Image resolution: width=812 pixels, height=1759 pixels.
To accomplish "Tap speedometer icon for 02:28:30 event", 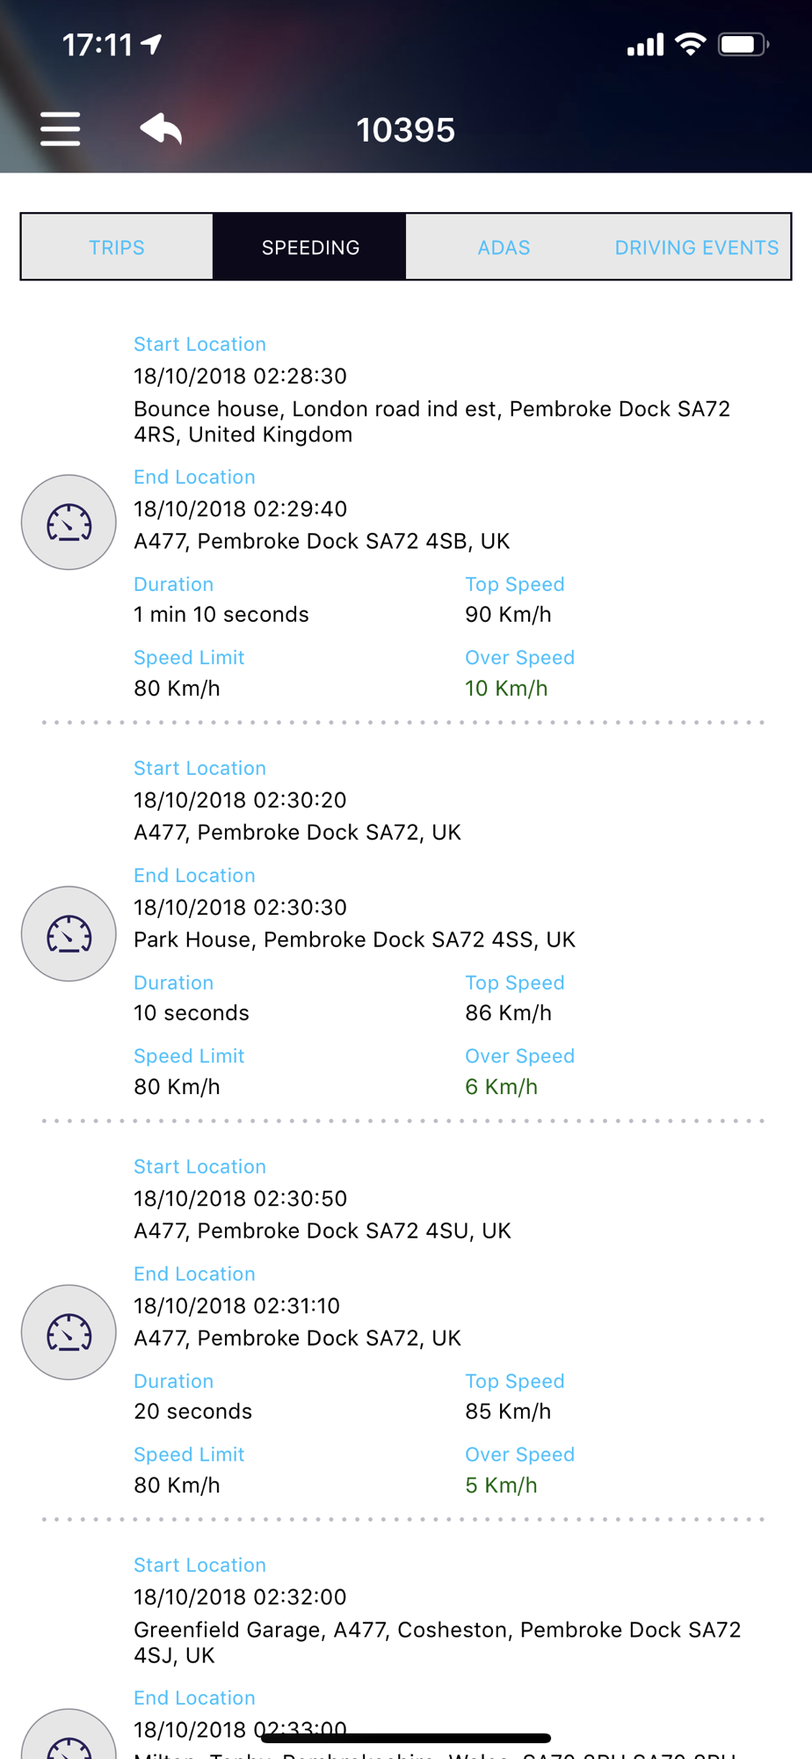I will click(69, 522).
